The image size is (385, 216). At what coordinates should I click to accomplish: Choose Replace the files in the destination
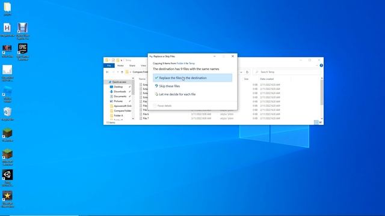[x=192, y=78]
